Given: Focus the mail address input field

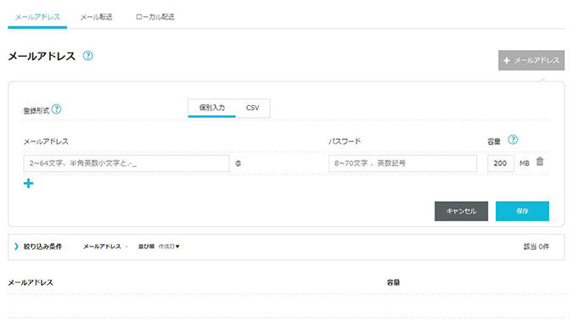Looking at the screenshot, I should tap(126, 164).
